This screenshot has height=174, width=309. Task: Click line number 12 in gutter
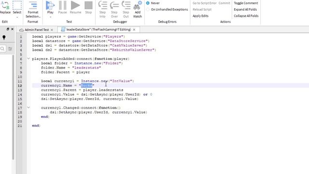point(20,86)
